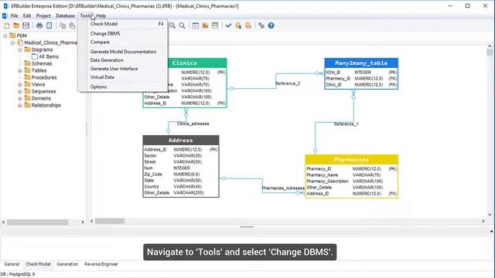
Task: Select 'Generate User Interface' entry
Action: coord(123,69)
